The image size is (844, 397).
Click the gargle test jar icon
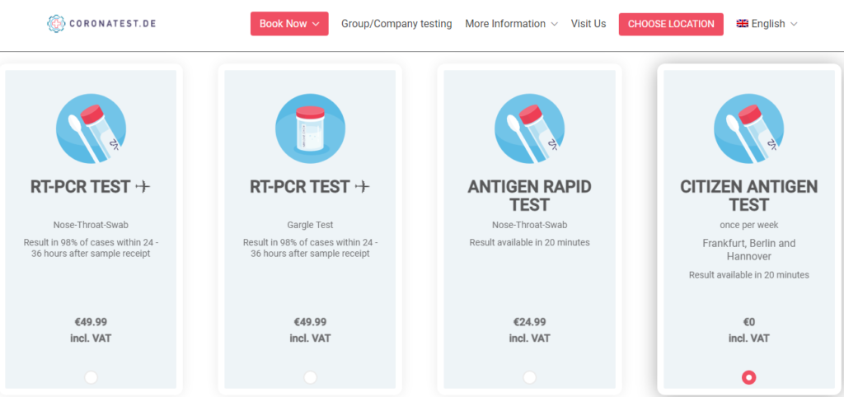(310, 128)
